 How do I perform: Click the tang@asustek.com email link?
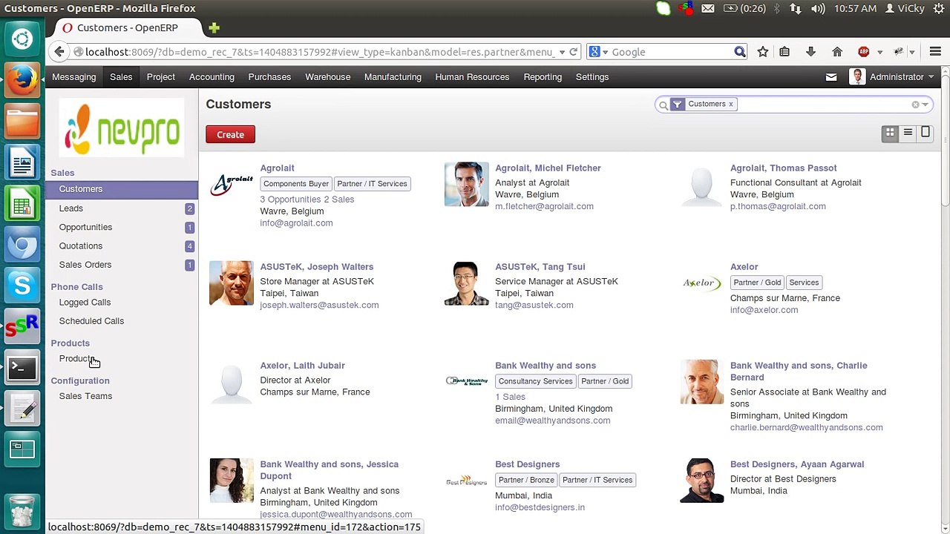[x=534, y=305]
